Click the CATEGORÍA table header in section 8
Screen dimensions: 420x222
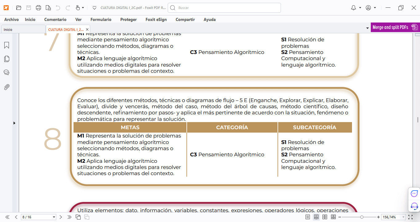pyautogui.click(x=232, y=127)
